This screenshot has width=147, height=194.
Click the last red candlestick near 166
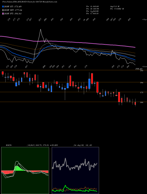tap(135, 103)
